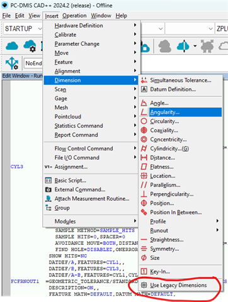Click the Cylindricity icon
Viewport: 228px width, 302px height.
pos(144,148)
